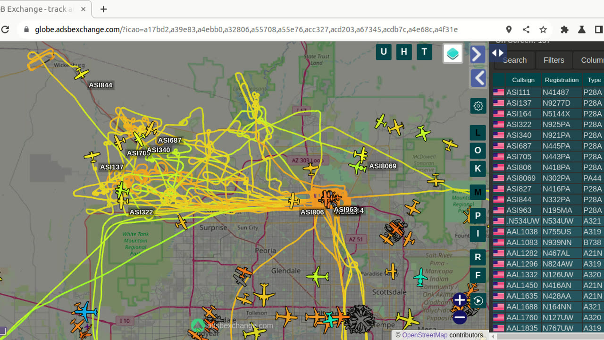Open the Search tab
This screenshot has width=604, height=340.
tap(514, 60)
